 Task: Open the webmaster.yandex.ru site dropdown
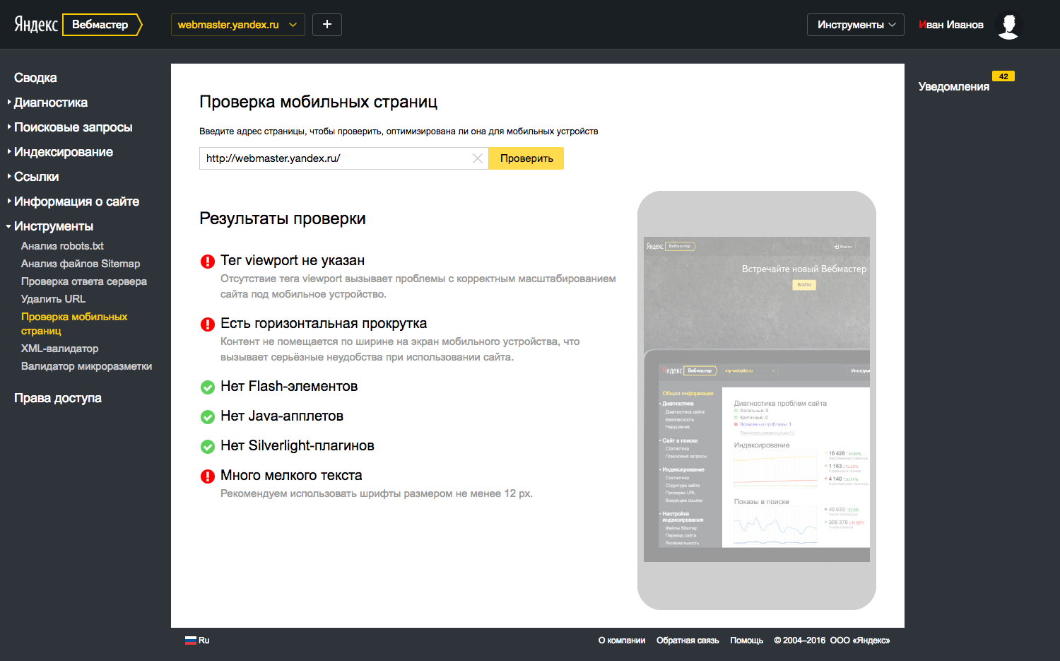[x=238, y=25]
